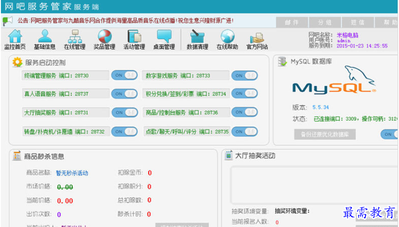This screenshot has height=227, width=399.
Task: Click the 大厅抽奖活动 panel icon
Action: tap(228, 155)
